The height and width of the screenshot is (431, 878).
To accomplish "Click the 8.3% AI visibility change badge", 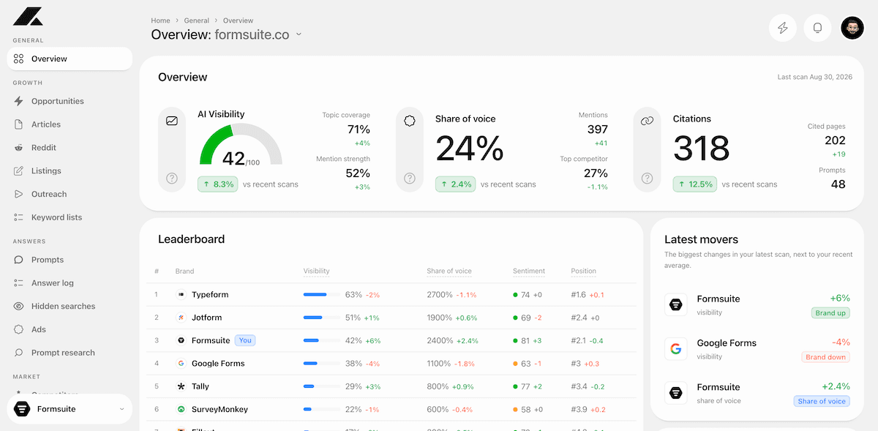I will coord(218,184).
